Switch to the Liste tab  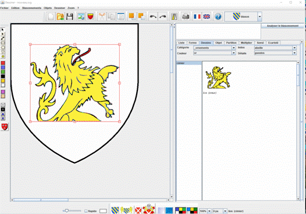click(x=182, y=43)
